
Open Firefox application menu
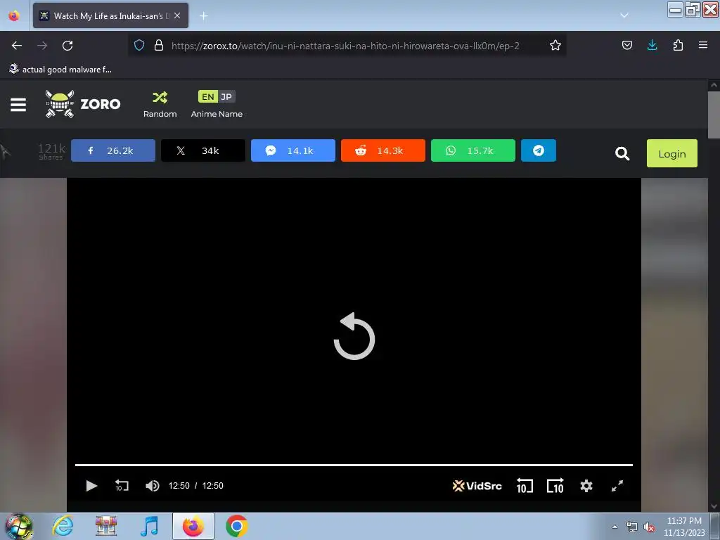point(703,45)
